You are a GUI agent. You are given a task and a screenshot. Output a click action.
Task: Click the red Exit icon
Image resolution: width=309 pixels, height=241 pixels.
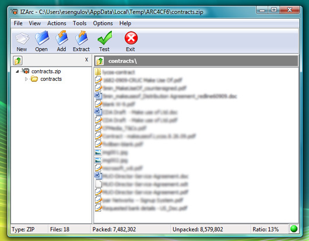pos(131,38)
